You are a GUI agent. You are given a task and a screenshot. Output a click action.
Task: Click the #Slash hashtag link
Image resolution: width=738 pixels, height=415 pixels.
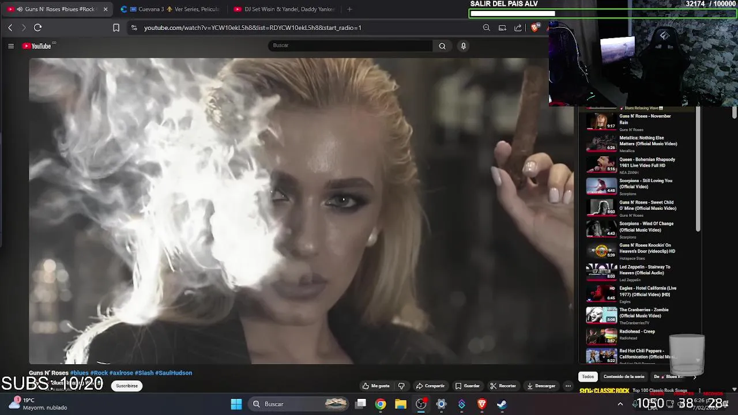tap(144, 373)
